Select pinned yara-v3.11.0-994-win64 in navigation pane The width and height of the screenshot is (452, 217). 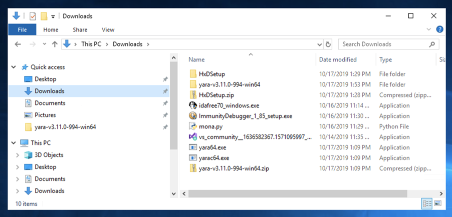pyautogui.click(x=65, y=127)
